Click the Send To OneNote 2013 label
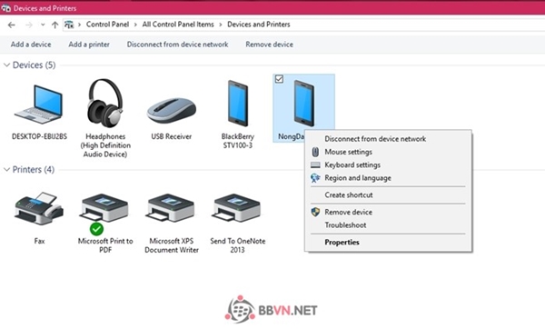The image size is (545, 329). tap(238, 245)
